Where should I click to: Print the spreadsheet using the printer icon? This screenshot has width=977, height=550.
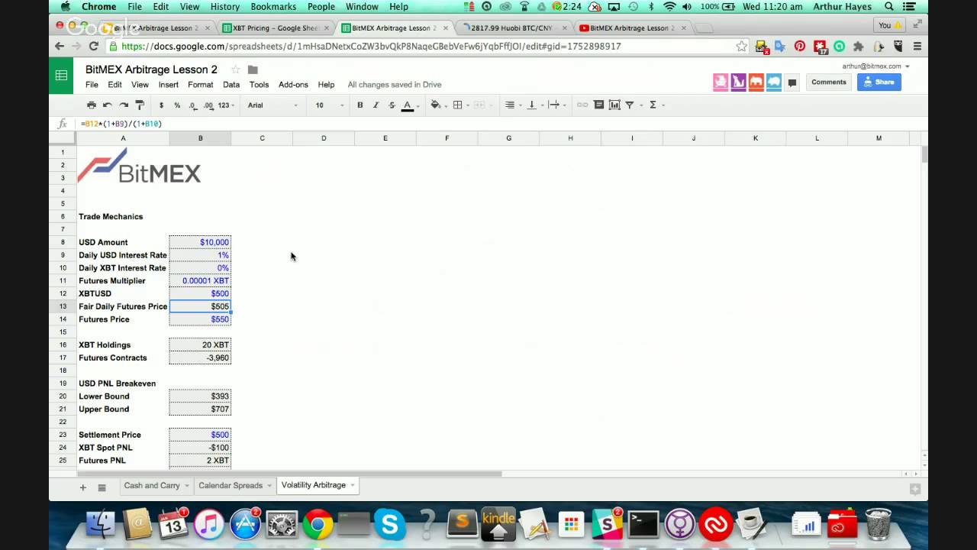point(92,105)
